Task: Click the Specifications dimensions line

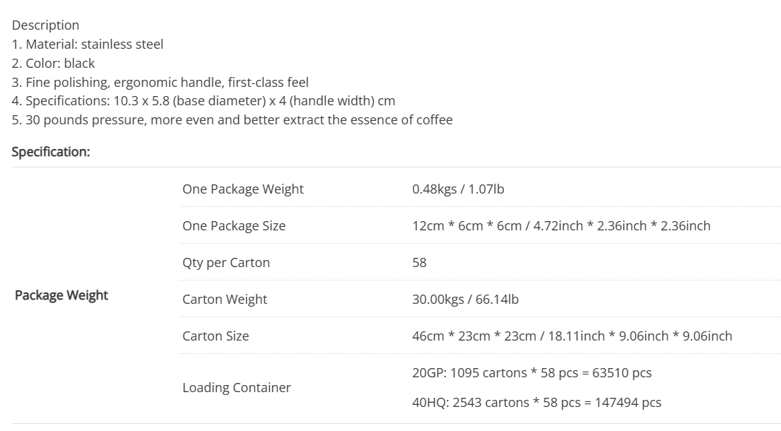Action: click(204, 101)
